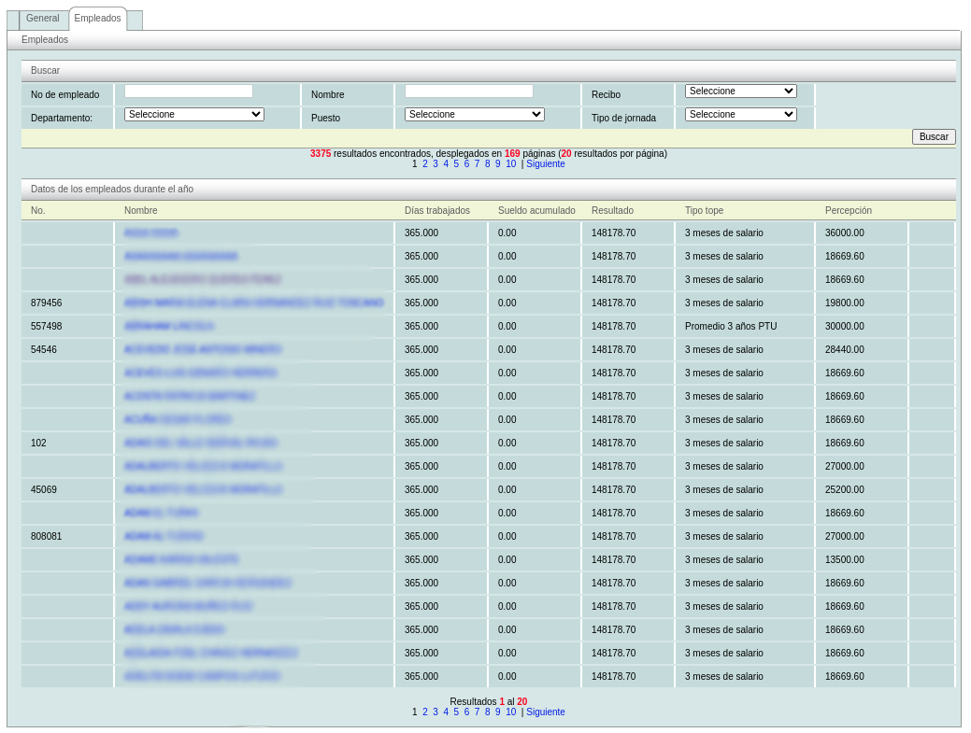Click the top Siguiente link

point(545,164)
